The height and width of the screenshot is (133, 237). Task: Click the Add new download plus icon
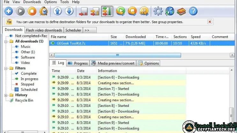pos(9,11)
